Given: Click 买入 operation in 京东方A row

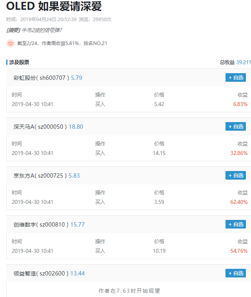Looking at the screenshot, I should 100,202.
